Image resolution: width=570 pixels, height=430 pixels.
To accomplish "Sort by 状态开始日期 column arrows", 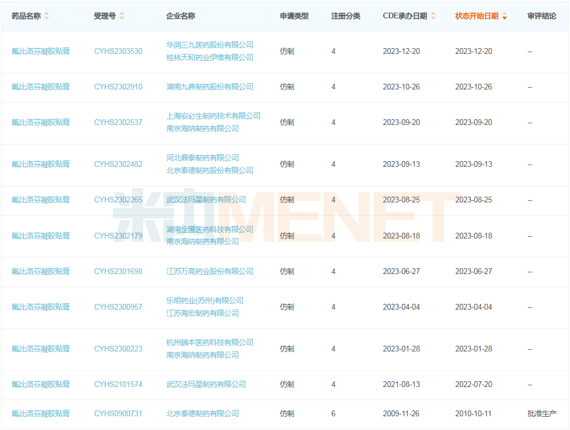I will (505, 16).
